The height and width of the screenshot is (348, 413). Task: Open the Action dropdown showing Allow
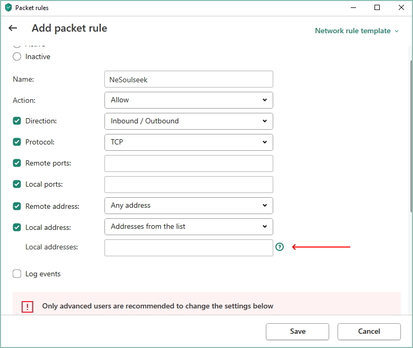[x=188, y=100]
